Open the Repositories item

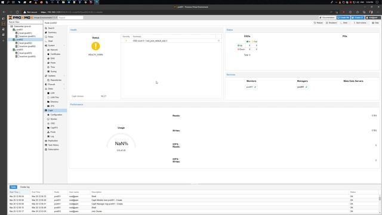(x=56, y=80)
